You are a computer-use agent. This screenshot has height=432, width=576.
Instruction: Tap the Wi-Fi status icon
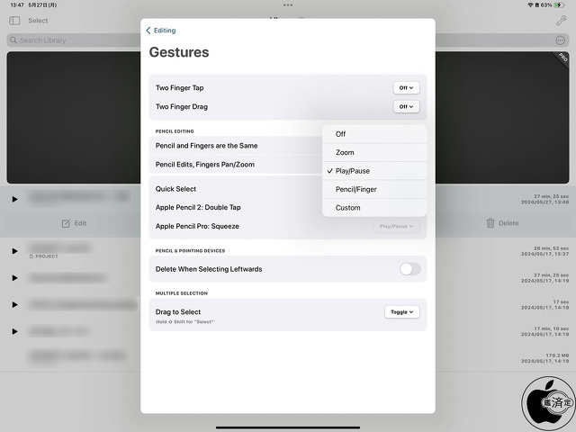tap(530, 5)
